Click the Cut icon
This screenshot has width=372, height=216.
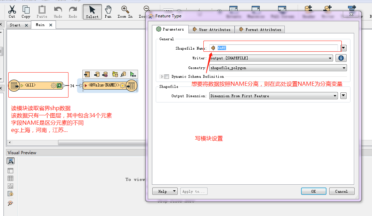pyautogui.click(x=12, y=11)
